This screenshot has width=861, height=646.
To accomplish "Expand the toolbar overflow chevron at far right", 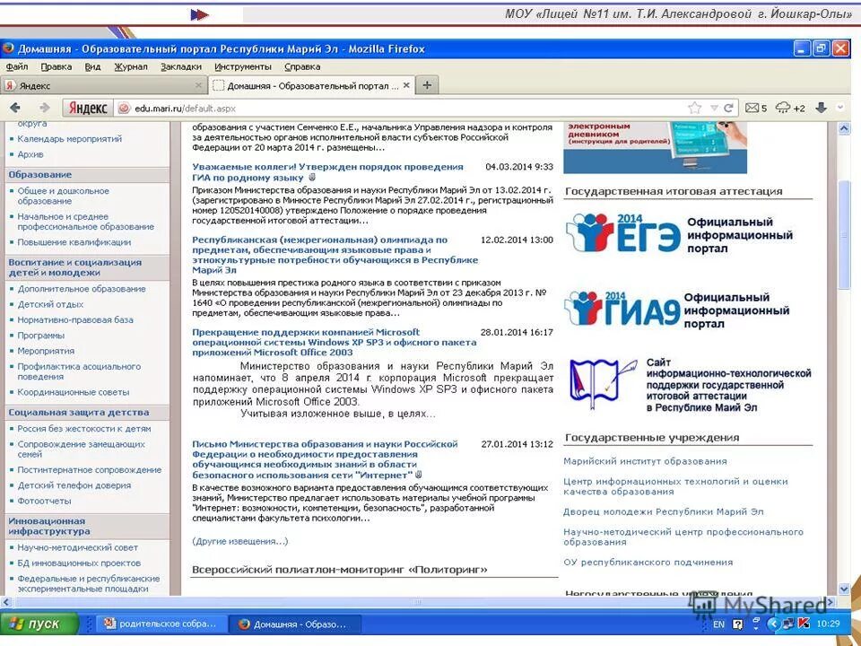I will tap(840, 108).
